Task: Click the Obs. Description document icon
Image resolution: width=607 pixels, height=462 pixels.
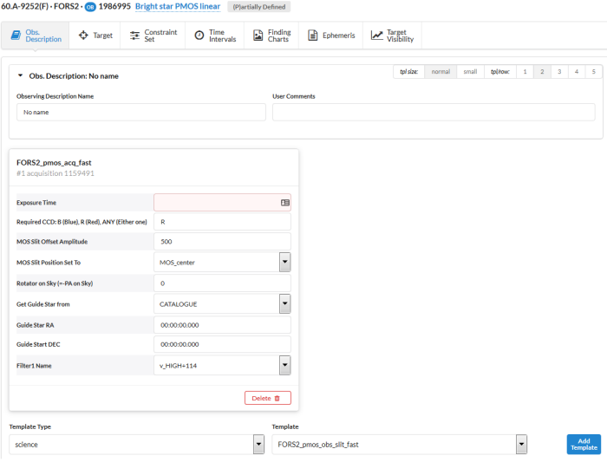Action: click(x=16, y=36)
